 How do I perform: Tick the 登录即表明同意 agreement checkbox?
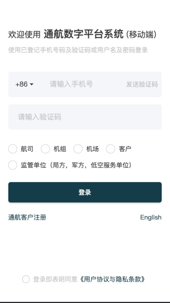[x=26, y=279]
